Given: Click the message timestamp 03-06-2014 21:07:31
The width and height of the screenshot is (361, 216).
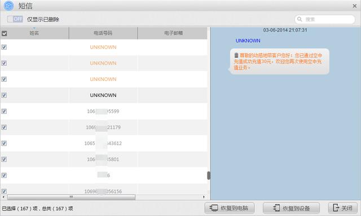Looking at the screenshot, I should click(285, 30).
